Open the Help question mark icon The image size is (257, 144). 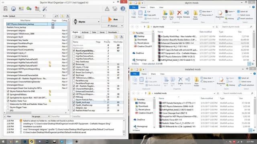(x=123, y=9)
